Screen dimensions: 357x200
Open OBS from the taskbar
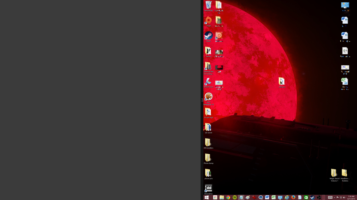point(319,197)
